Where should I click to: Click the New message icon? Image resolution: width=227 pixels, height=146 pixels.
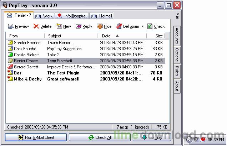(x=59, y=26)
